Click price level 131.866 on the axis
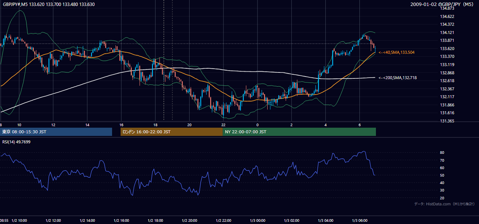 pyautogui.click(x=447, y=105)
